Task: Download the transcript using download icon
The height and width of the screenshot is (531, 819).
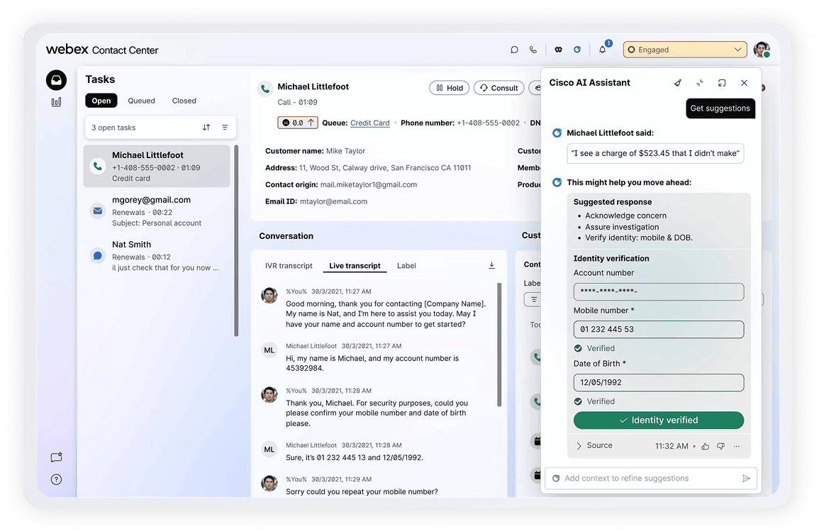Action: point(491,266)
